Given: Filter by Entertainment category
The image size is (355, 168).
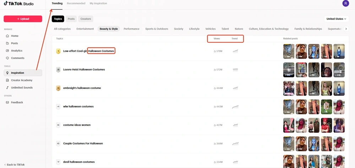Looking at the screenshot, I should [85, 29].
